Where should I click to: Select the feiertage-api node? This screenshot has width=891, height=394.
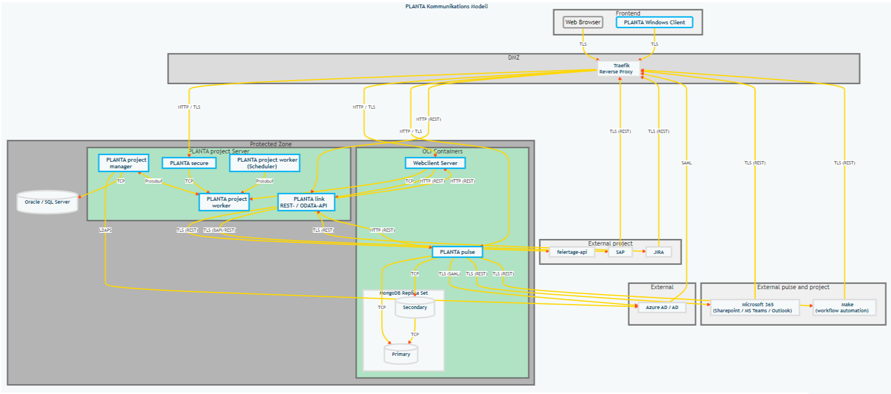tap(572, 252)
